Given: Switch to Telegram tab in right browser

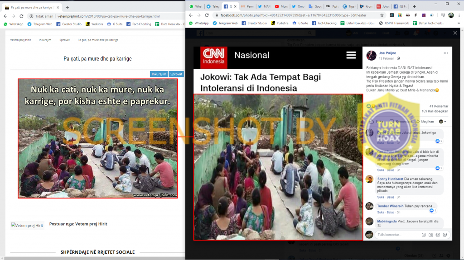Looking at the screenshot, I should pos(213,6).
